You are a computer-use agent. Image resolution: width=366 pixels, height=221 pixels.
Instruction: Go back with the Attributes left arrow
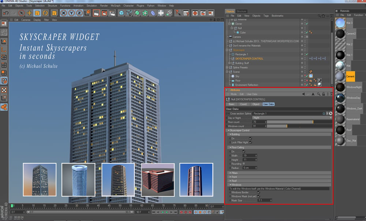tap(303, 94)
